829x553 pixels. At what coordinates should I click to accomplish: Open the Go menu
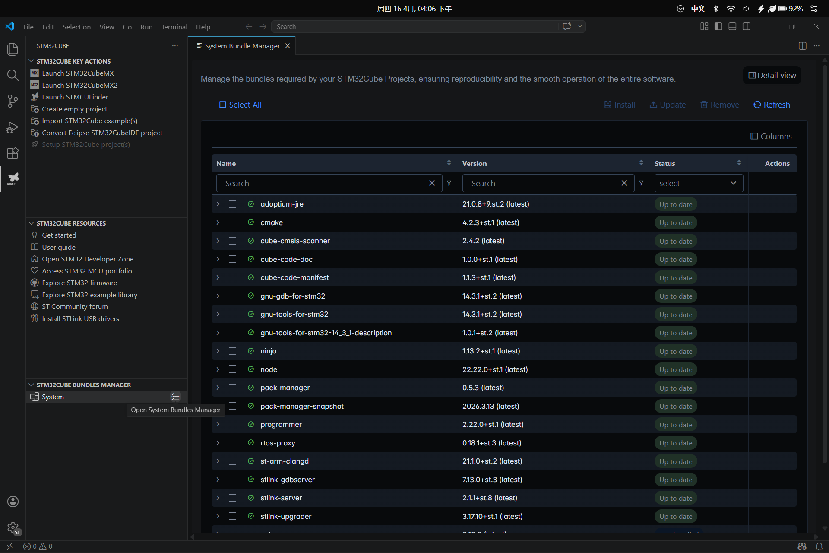click(x=127, y=27)
